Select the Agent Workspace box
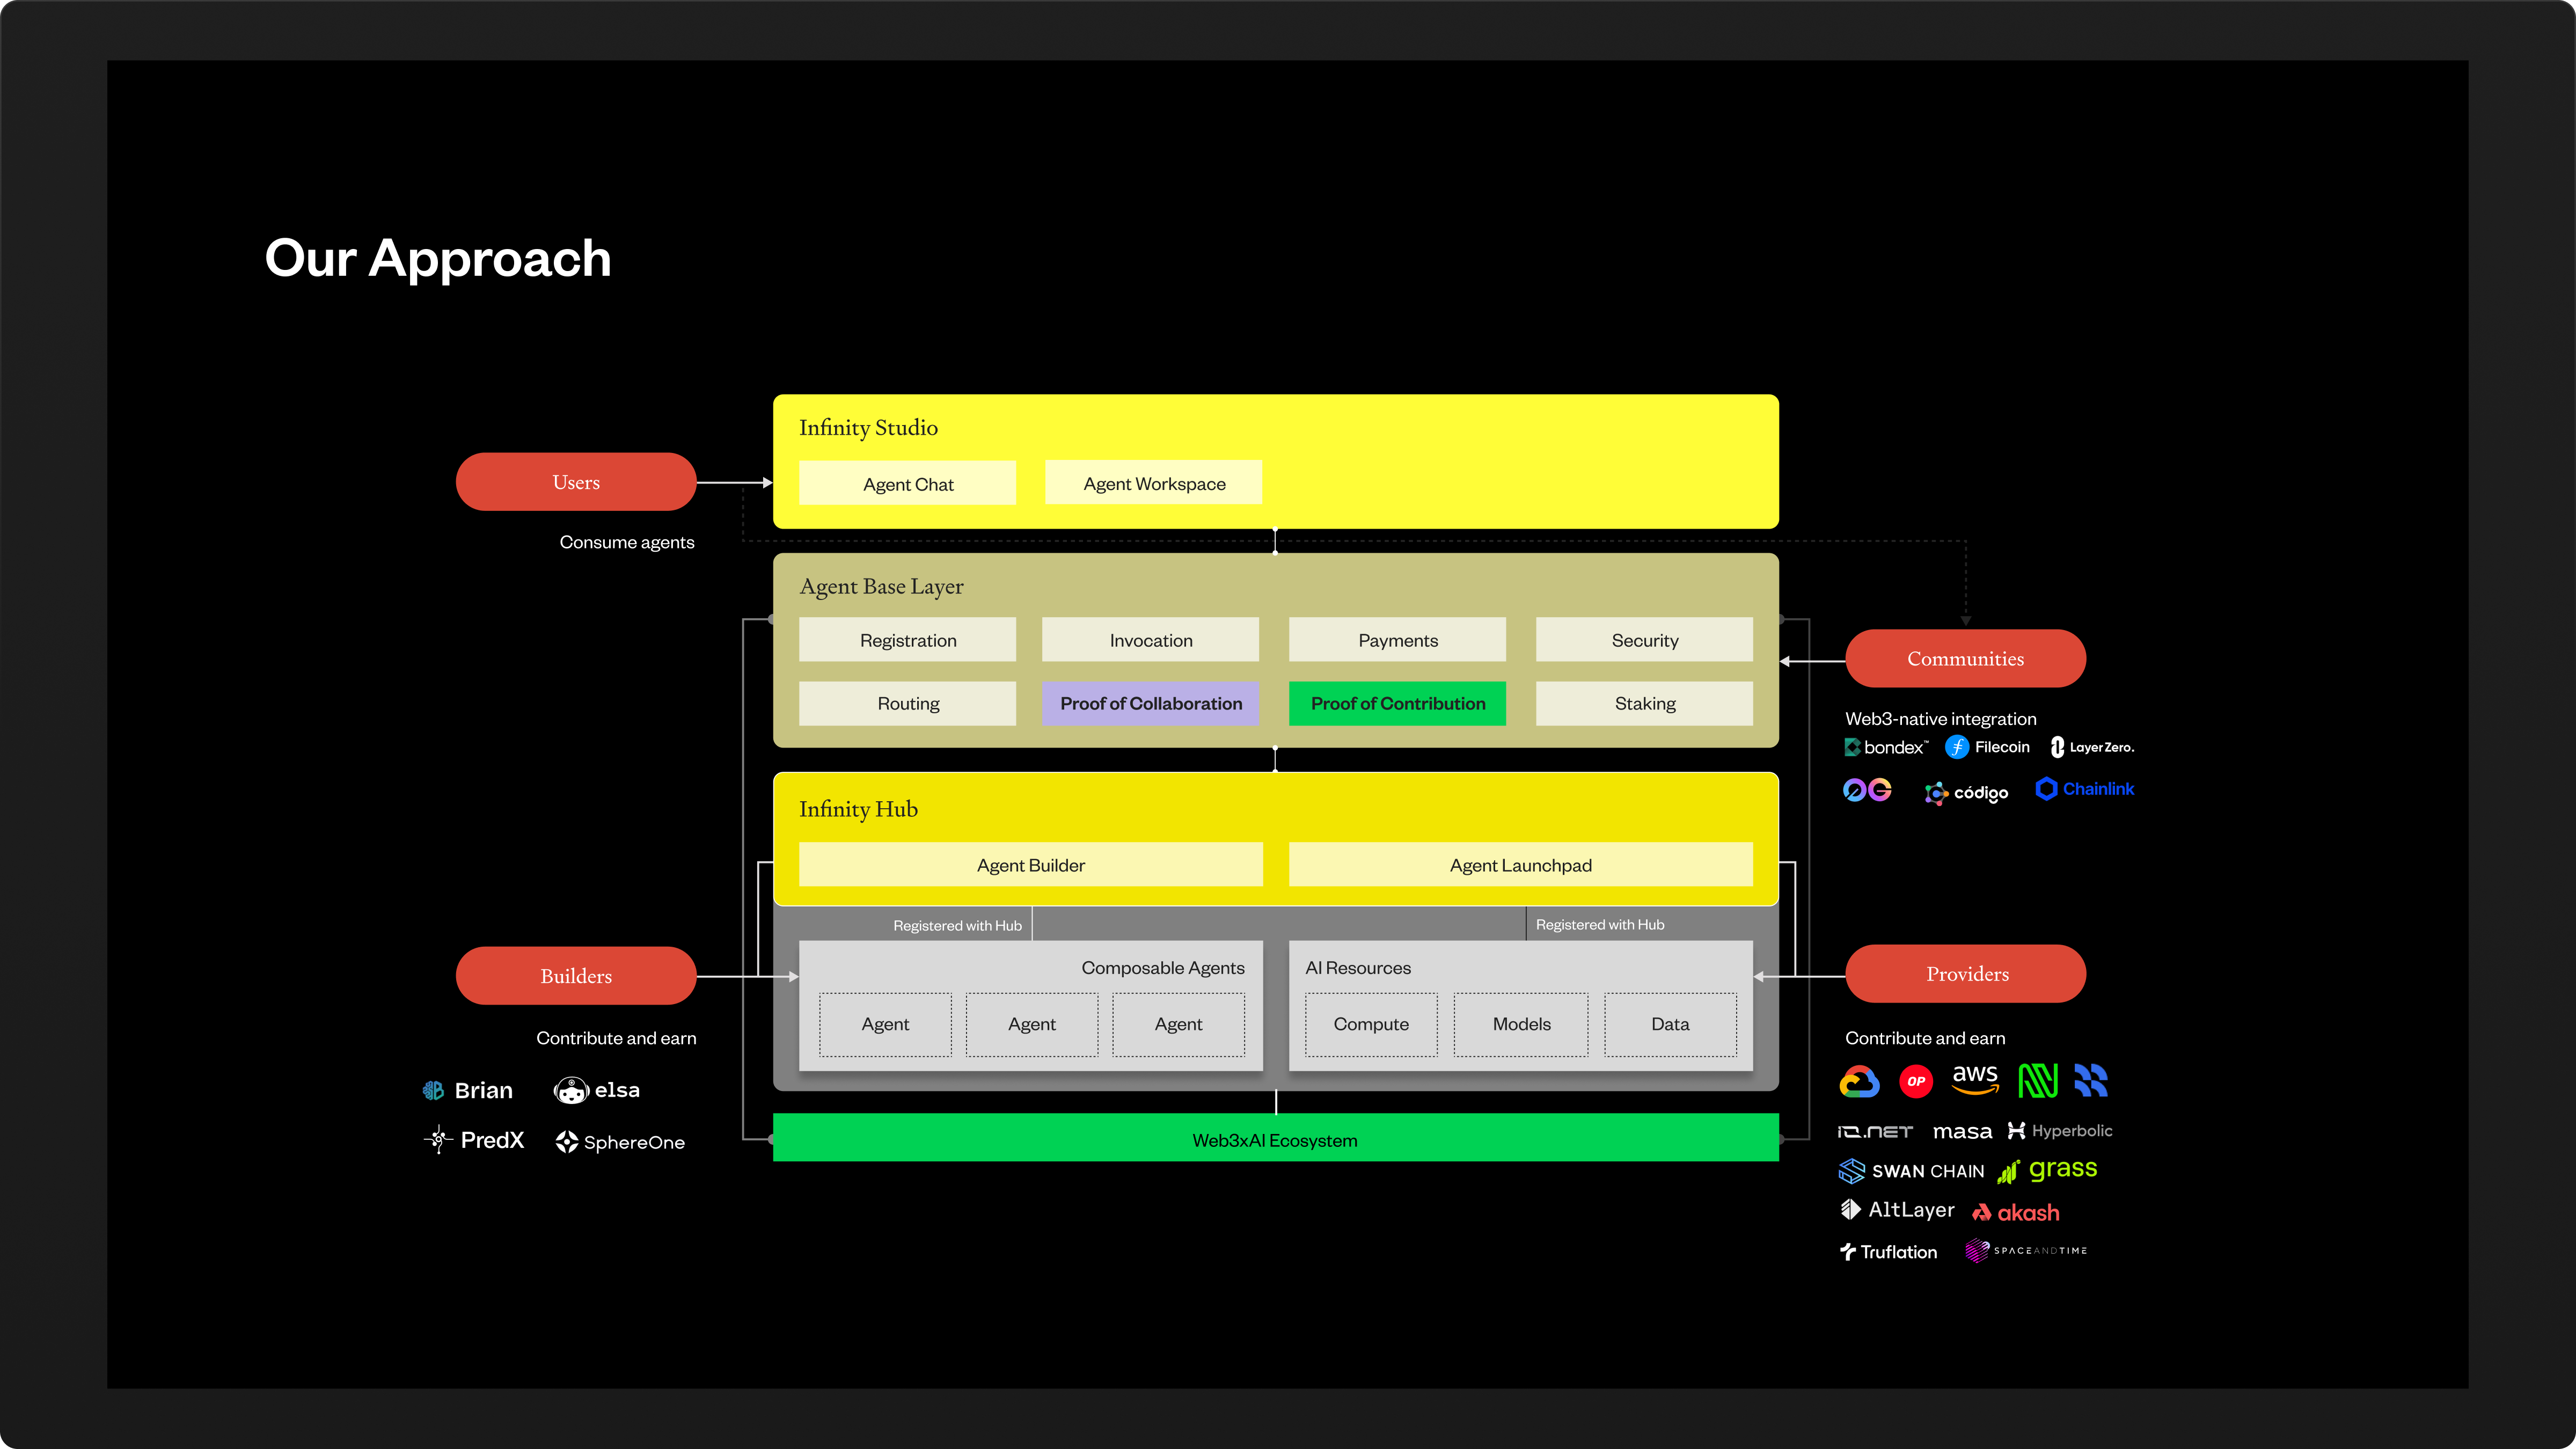Image resolution: width=2576 pixels, height=1449 pixels. click(1154, 483)
